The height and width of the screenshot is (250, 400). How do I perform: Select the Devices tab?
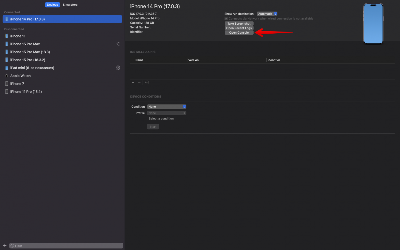(52, 4)
